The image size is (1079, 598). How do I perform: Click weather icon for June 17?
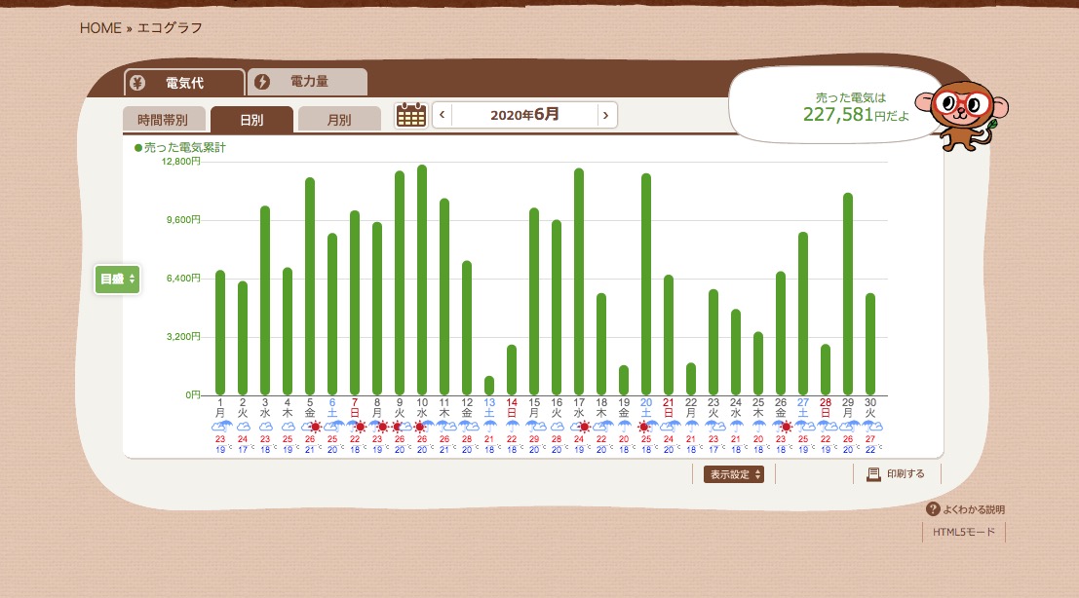(x=579, y=427)
